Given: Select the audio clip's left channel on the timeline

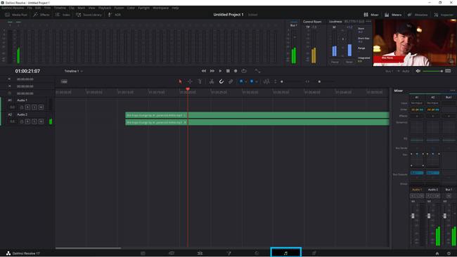Looking at the screenshot, I should click(257, 115).
